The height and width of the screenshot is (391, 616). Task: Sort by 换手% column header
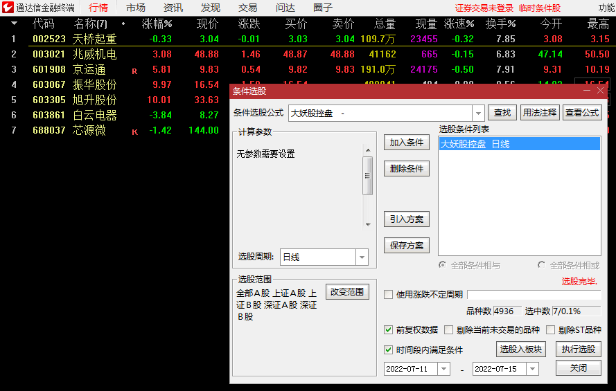(x=500, y=24)
